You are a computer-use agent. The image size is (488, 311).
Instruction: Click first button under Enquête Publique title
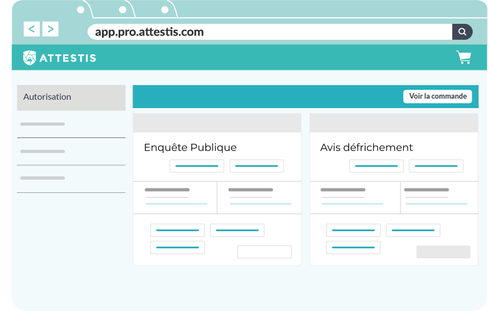pyautogui.click(x=197, y=166)
